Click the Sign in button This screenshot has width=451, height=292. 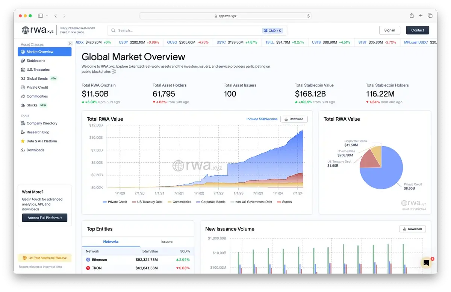390,30
